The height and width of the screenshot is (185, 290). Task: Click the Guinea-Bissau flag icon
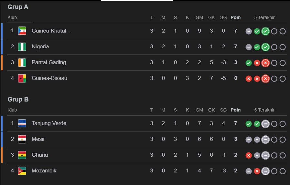[x=22, y=78]
